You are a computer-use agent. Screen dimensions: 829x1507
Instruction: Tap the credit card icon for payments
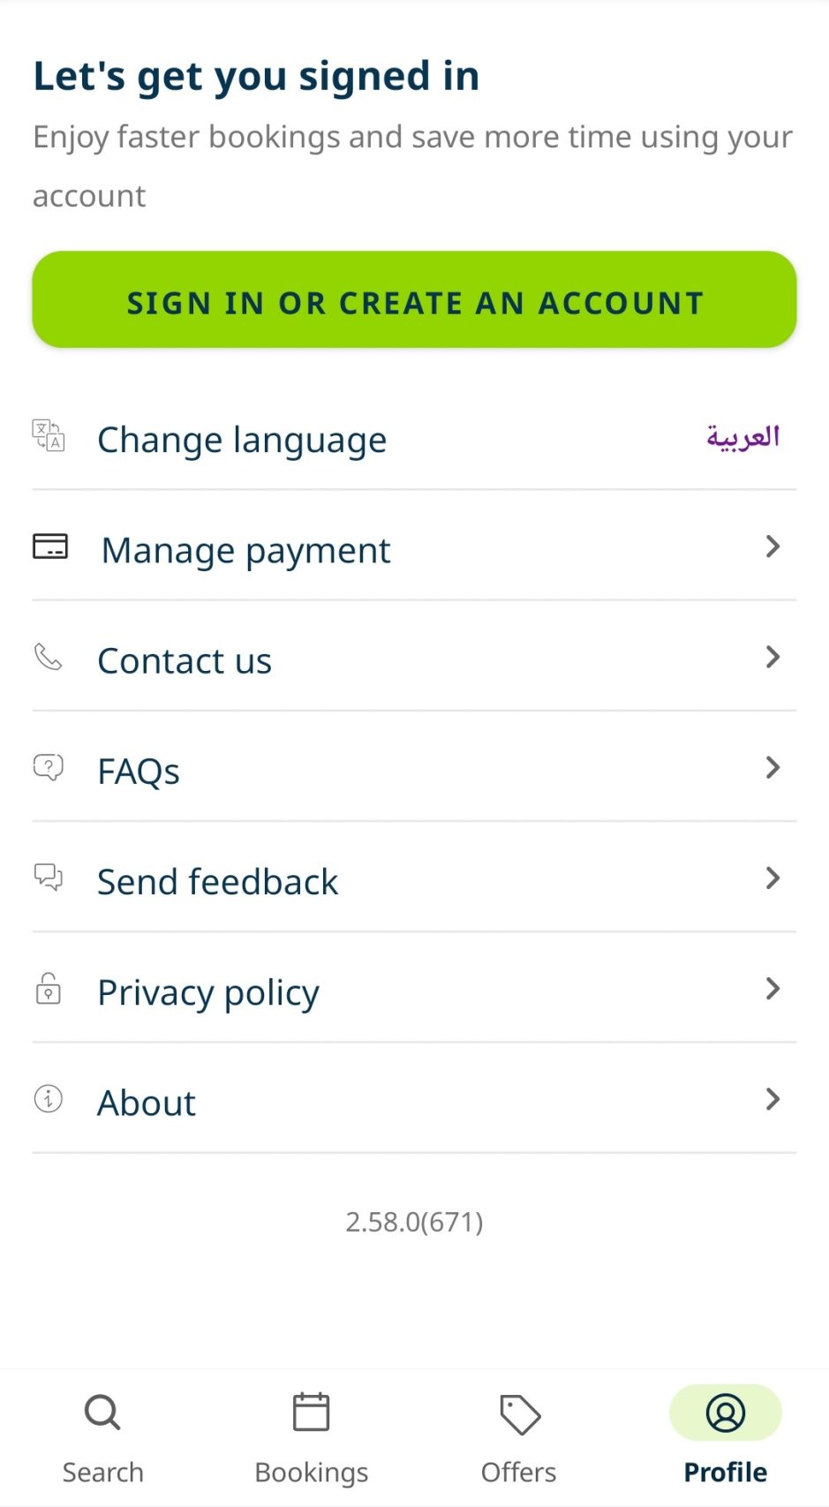50,546
